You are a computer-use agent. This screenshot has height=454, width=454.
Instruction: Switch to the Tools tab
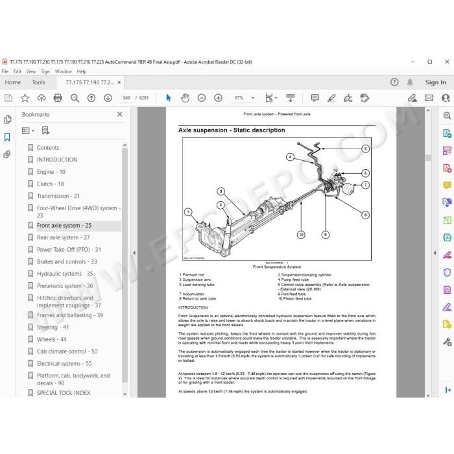point(38,82)
